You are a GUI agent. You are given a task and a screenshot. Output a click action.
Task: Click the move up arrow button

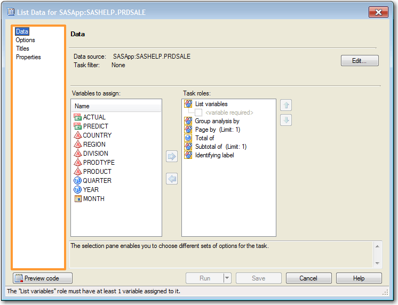click(x=286, y=106)
